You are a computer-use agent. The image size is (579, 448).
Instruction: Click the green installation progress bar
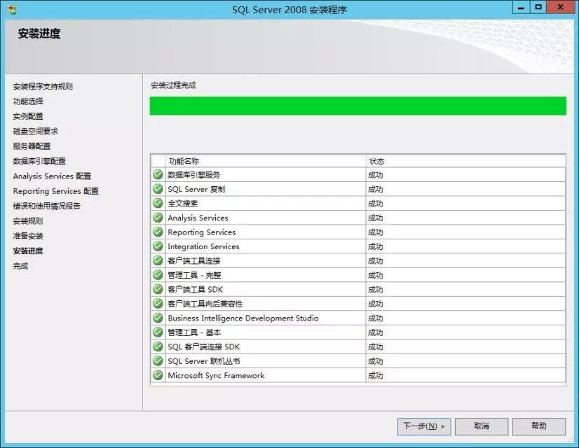357,106
